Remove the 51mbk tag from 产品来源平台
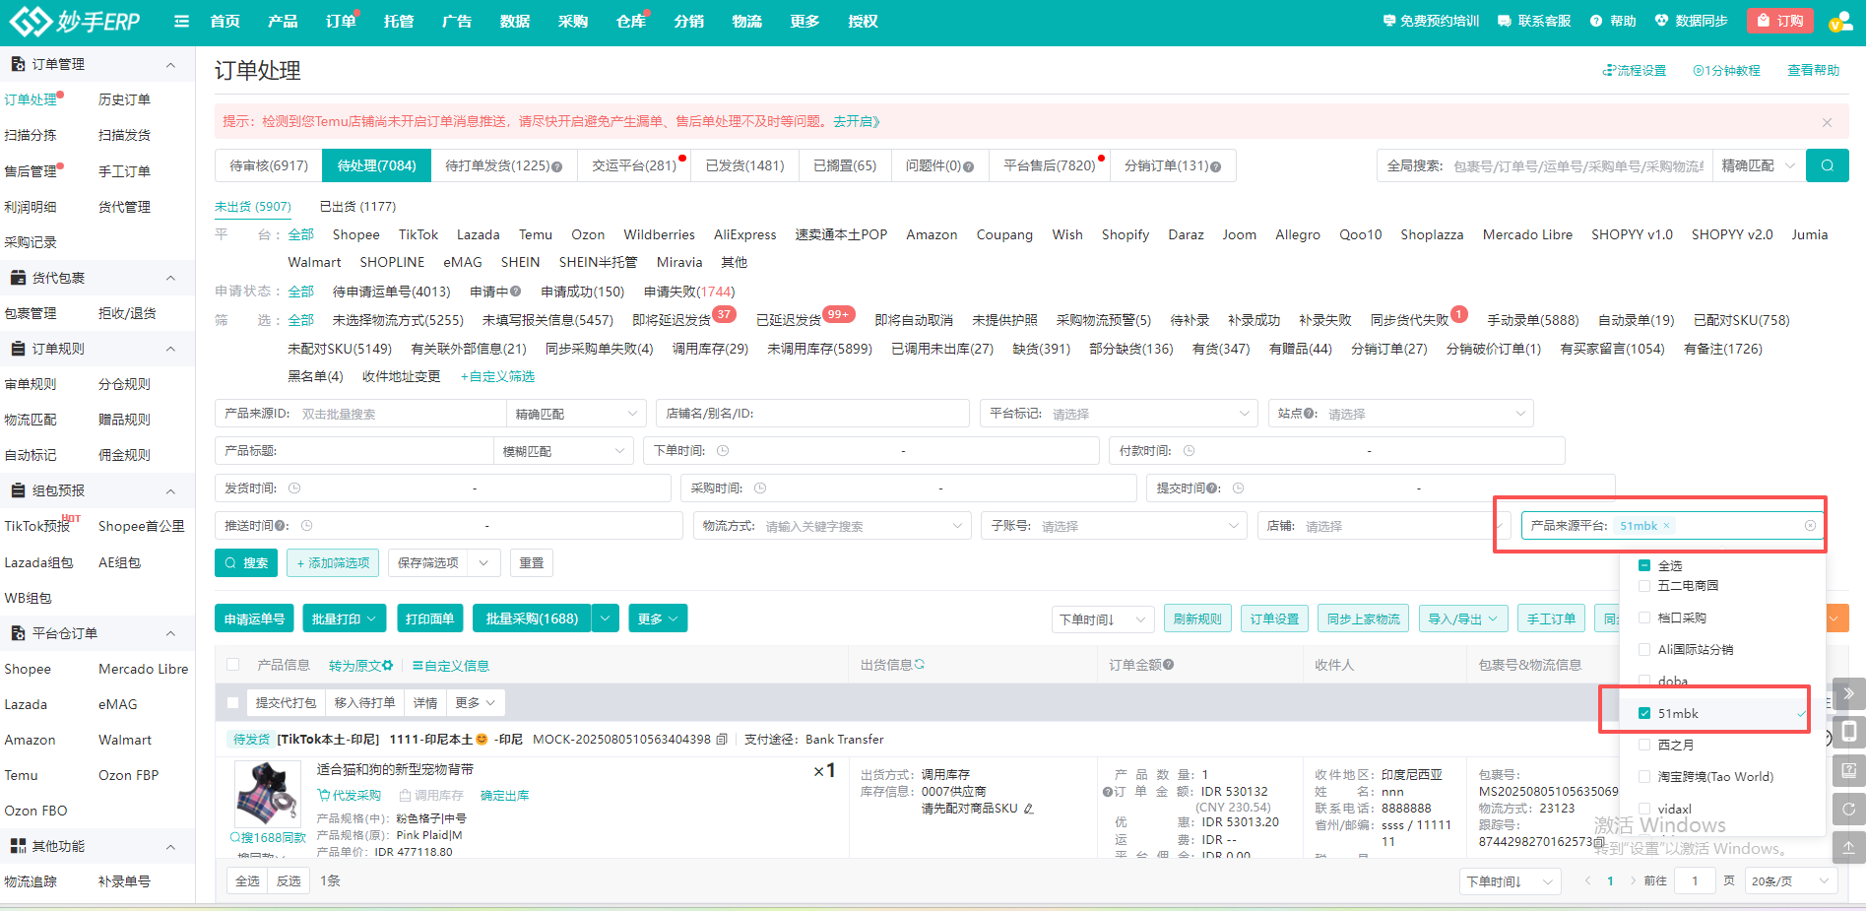The width and height of the screenshot is (1866, 911). click(1666, 526)
